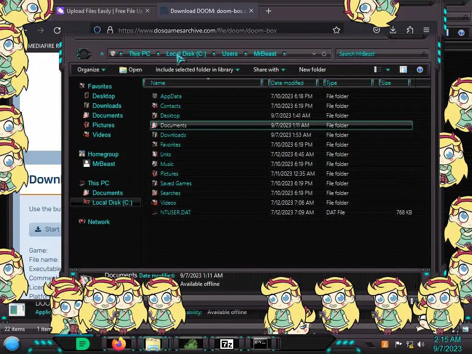Open Desktop under Favorites
Screen dimensions: 472x354
coord(104,96)
